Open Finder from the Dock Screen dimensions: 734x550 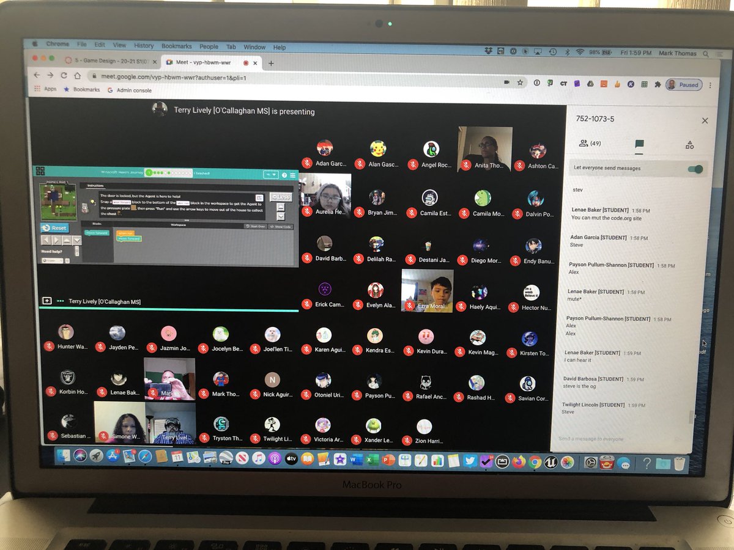coord(64,455)
